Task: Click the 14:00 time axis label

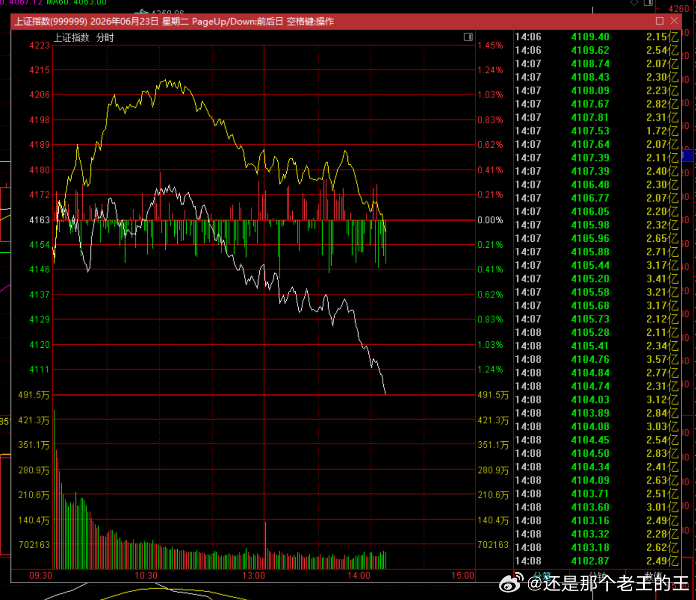Action: tap(359, 576)
